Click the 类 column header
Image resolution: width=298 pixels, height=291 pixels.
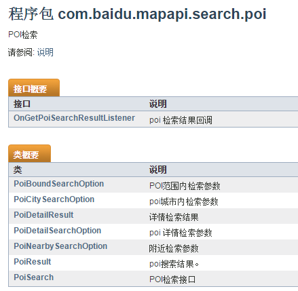[x=18, y=170]
